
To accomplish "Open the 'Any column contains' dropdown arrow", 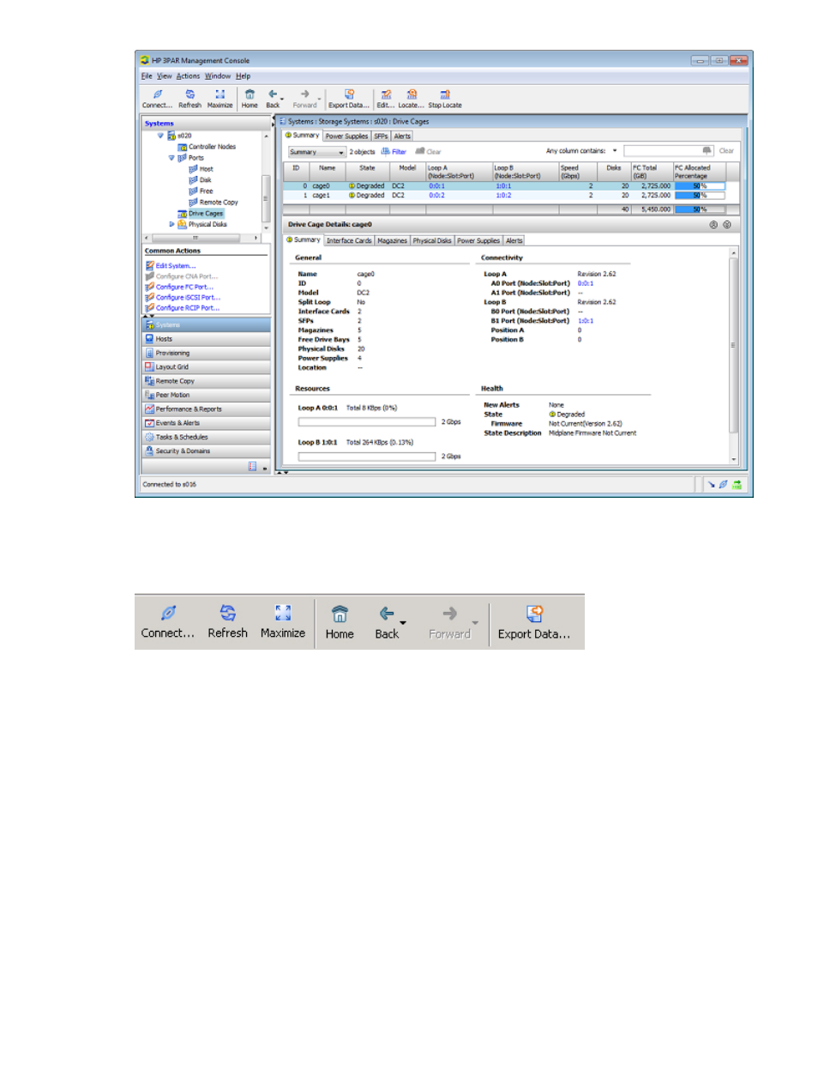I will pyautogui.click(x=615, y=151).
